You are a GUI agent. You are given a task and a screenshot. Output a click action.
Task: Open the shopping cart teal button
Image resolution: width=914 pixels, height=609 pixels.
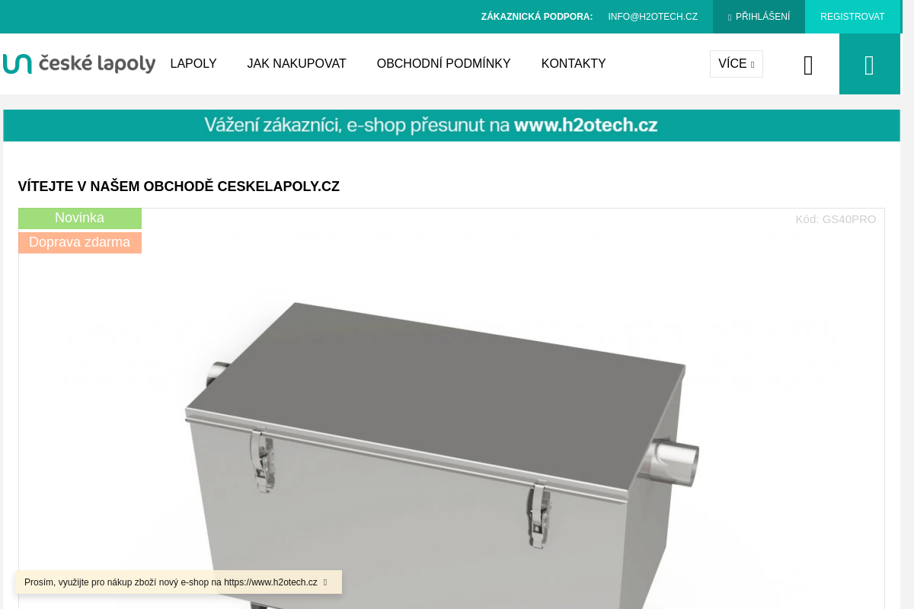(x=869, y=64)
